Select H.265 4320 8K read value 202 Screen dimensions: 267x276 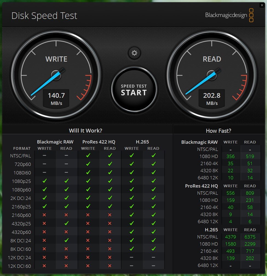250,258
